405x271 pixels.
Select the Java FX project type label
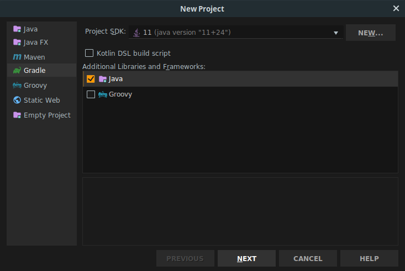pyautogui.click(x=36, y=42)
